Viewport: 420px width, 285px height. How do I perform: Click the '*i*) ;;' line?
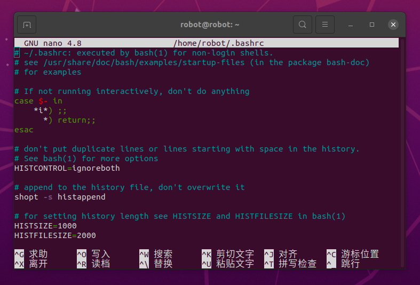click(x=50, y=110)
